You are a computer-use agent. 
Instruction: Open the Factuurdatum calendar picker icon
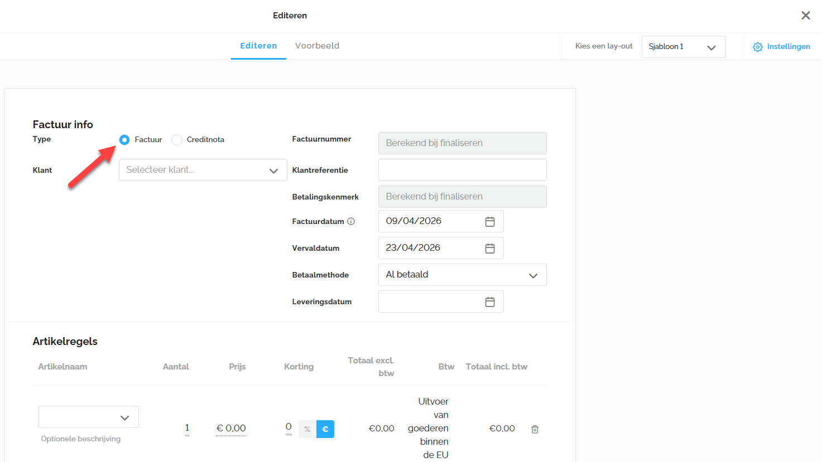point(490,221)
